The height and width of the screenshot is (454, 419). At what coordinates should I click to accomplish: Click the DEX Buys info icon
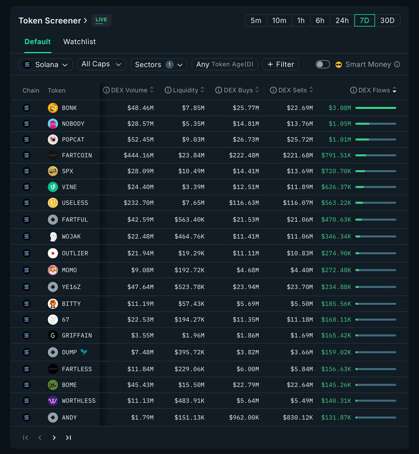tap(219, 90)
